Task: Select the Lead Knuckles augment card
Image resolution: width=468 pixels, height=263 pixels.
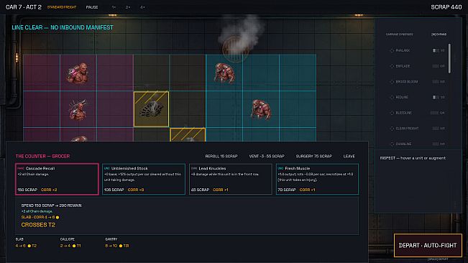Action: pyautogui.click(x=231, y=179)
